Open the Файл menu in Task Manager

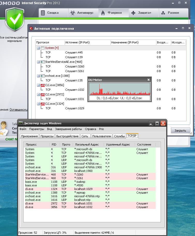[23, 129]
